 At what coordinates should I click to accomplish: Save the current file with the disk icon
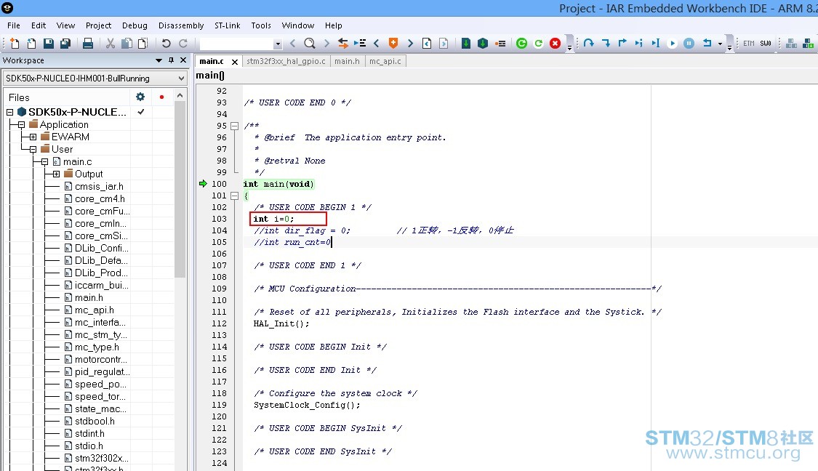[x=49, y=44]
